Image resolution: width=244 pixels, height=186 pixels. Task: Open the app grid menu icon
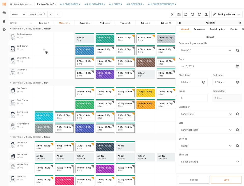4,4
